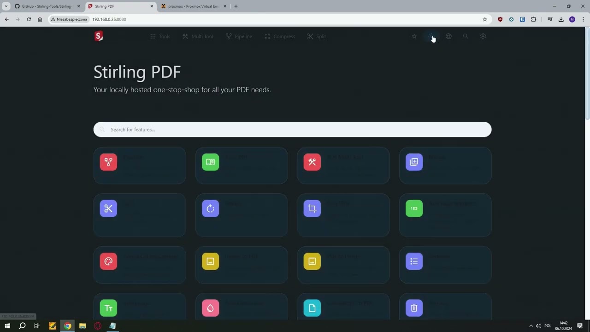This screenshot has width=590, height=332.
Task: Open the tab search dropdown arrow
Action: point(6,6)
